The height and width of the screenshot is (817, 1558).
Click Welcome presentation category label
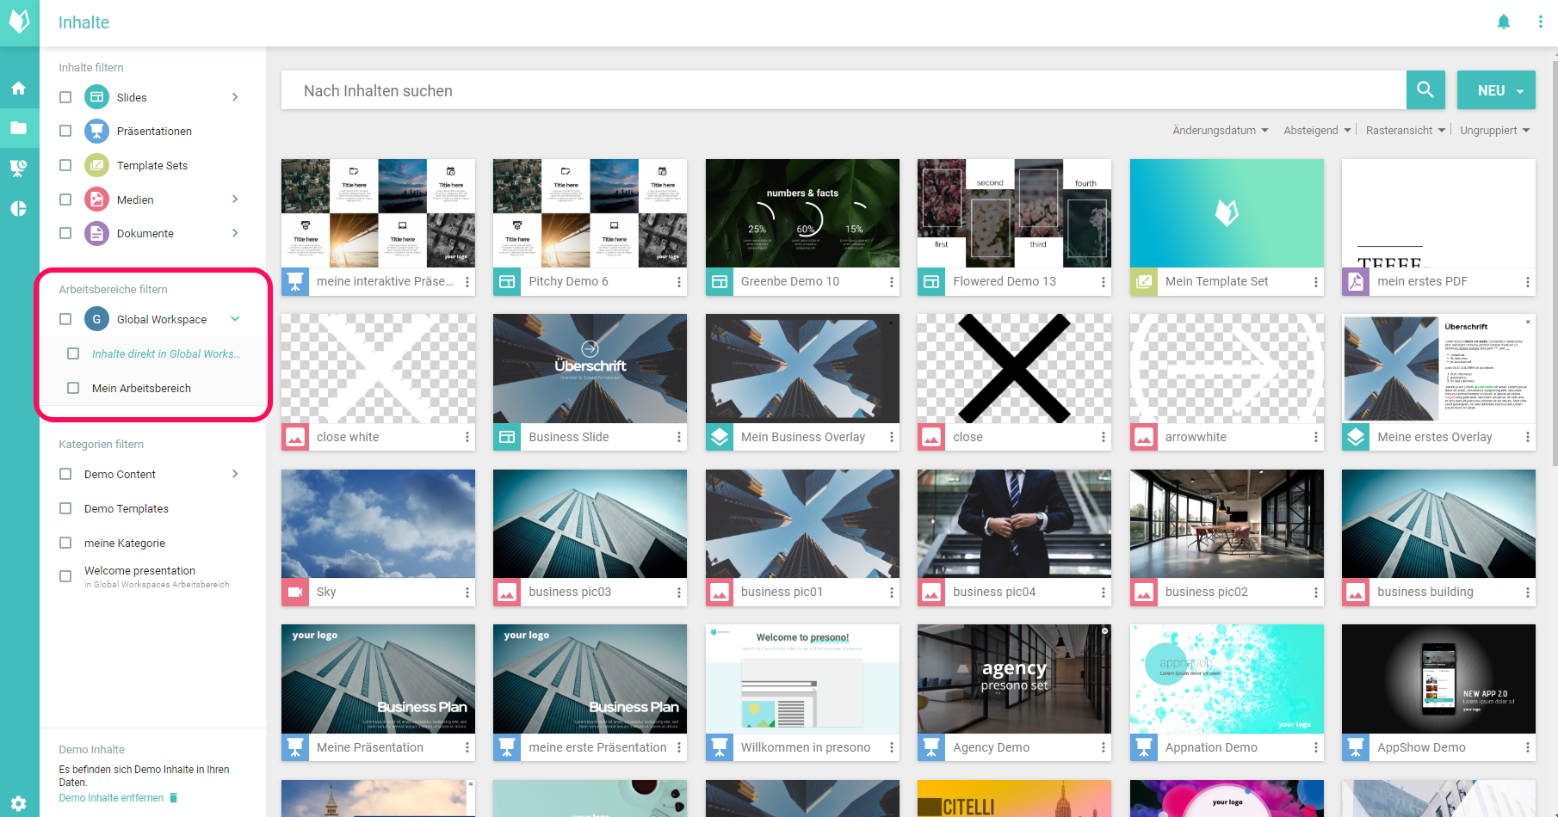[x=139, y=570]
